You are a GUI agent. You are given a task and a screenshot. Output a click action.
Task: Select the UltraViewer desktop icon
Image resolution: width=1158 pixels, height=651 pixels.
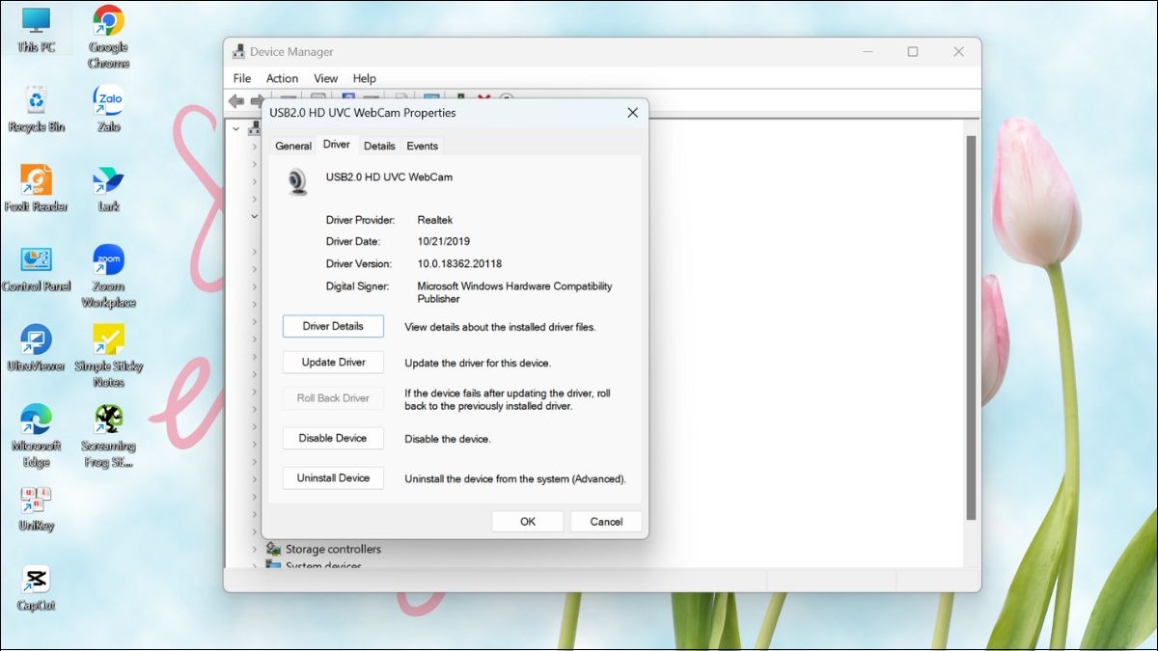click(x=36, y=349)
